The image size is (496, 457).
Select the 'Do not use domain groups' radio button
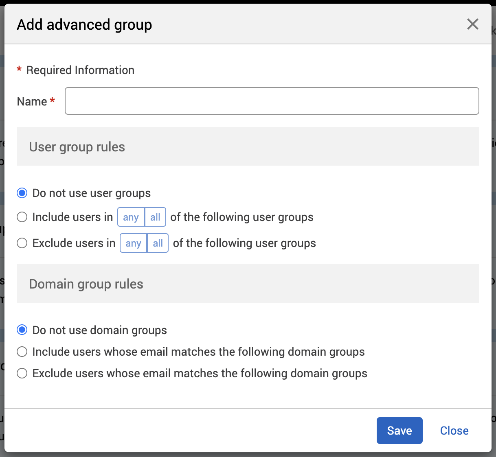[22, 330]
